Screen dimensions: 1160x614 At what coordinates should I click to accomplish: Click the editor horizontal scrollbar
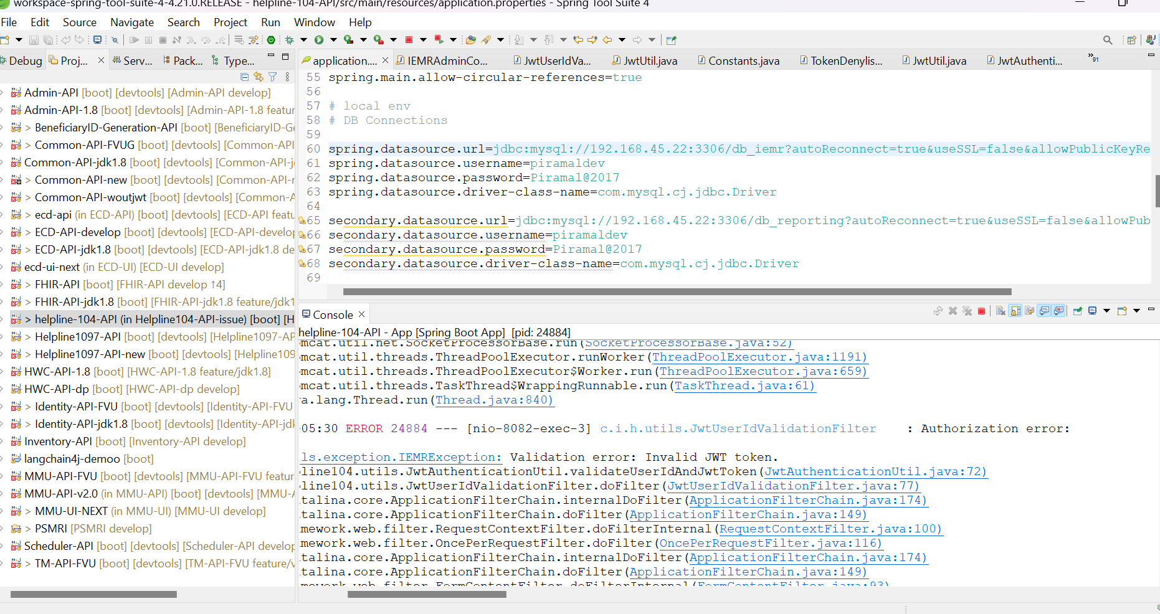tap(677, 291)
